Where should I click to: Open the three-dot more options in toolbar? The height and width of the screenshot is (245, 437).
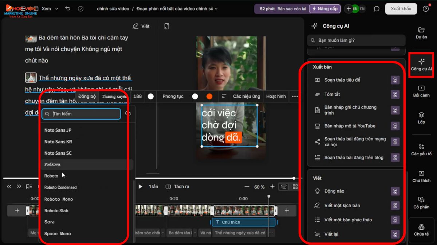point(295,96)
